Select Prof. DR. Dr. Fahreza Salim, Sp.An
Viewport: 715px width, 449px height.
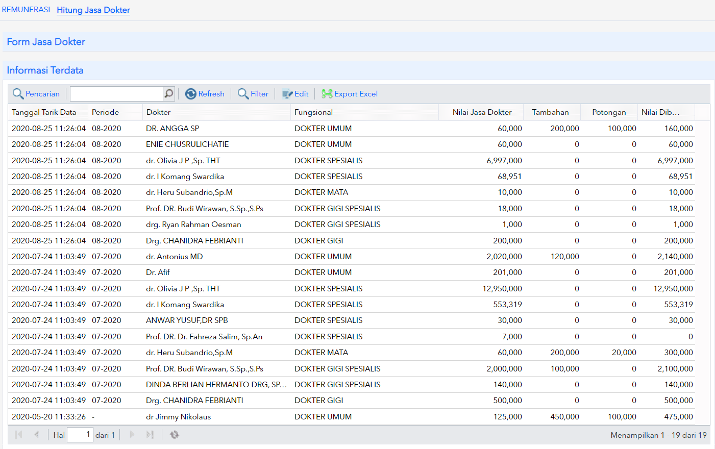pos(352,337)
